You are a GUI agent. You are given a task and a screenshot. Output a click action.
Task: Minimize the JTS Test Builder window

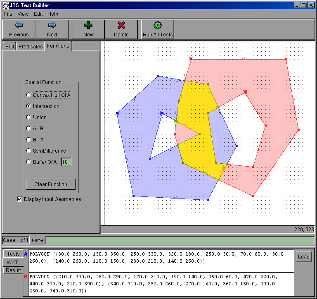(x=297, y=5)
